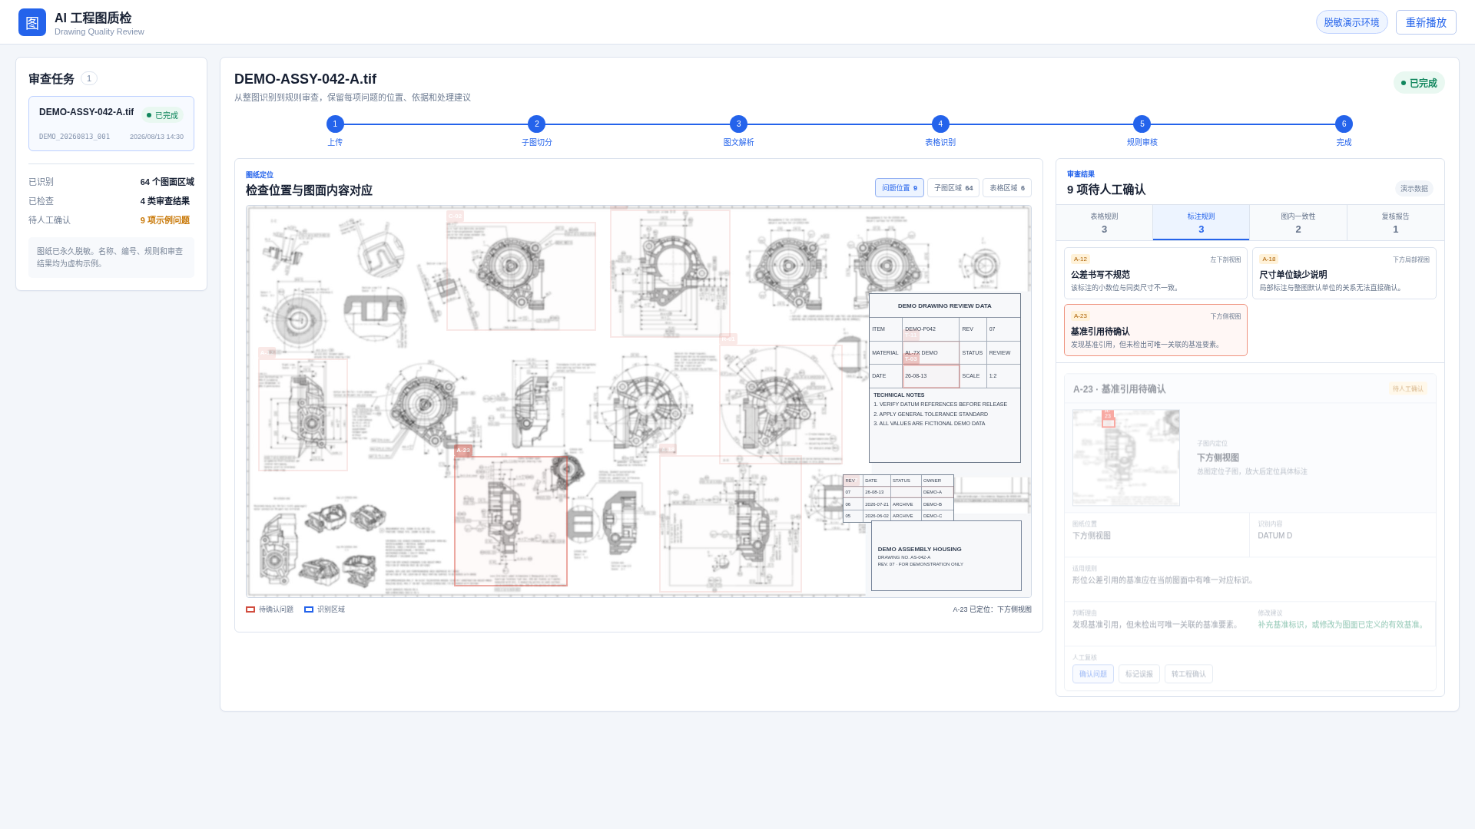Image resolution: width=1475 pixels, height=829 pixels.
Task: Click the '4 类审查结果' text
Action: (164, 201)
